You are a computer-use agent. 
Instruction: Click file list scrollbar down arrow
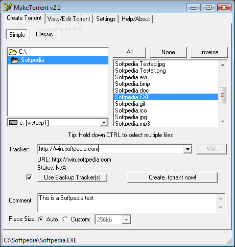223,122
